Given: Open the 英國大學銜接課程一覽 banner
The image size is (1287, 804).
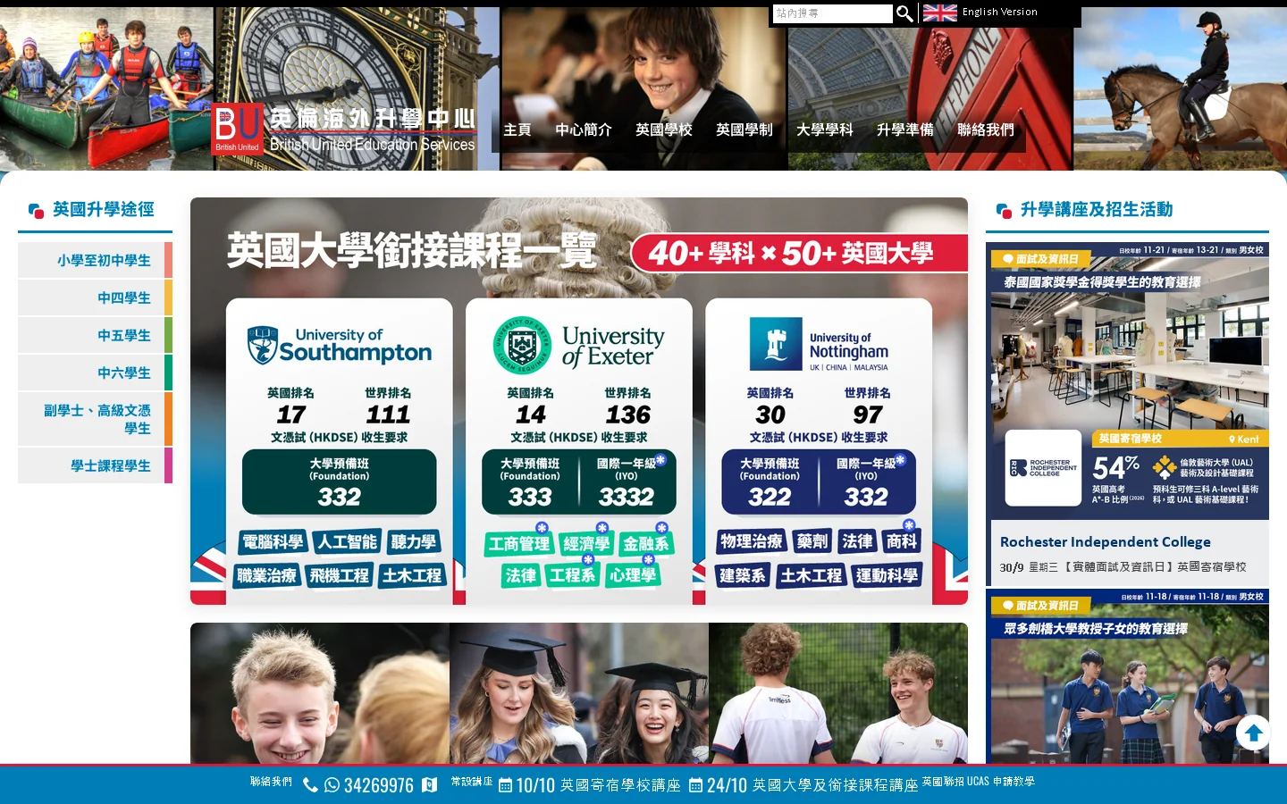Looking at the screenshot, I should (x=579, y=401).
